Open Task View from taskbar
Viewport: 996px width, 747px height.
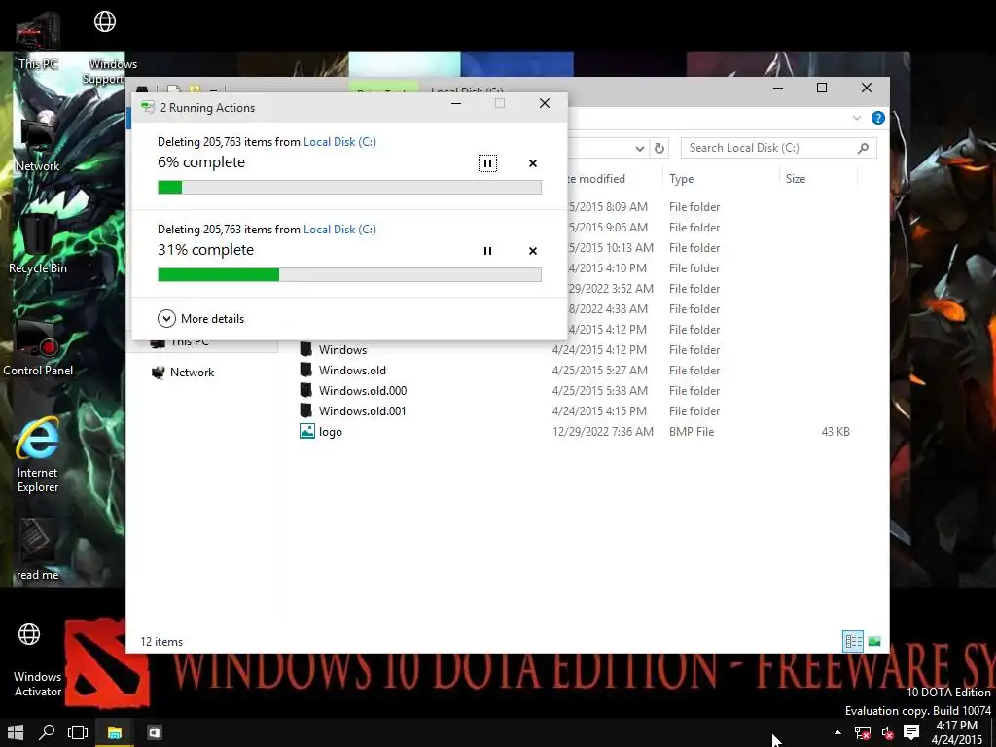coord(78,732)
